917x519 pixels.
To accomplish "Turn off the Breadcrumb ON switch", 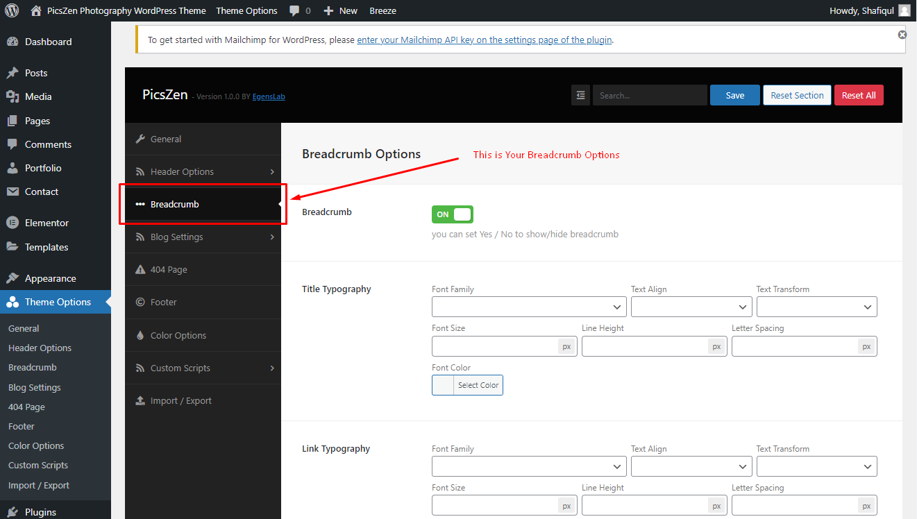I will [x=453, y=214].
